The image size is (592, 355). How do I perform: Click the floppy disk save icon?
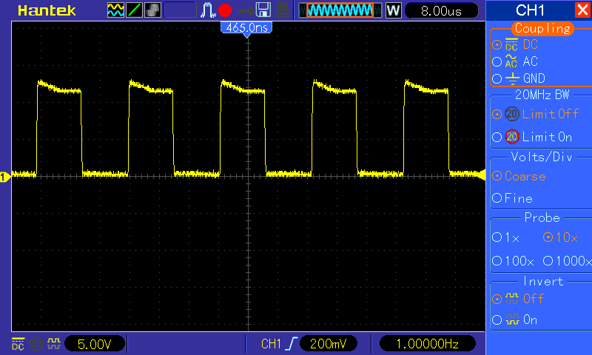(x=263, y=10)
